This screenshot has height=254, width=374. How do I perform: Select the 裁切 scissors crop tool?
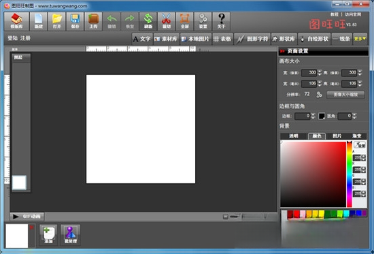point(166,21)
